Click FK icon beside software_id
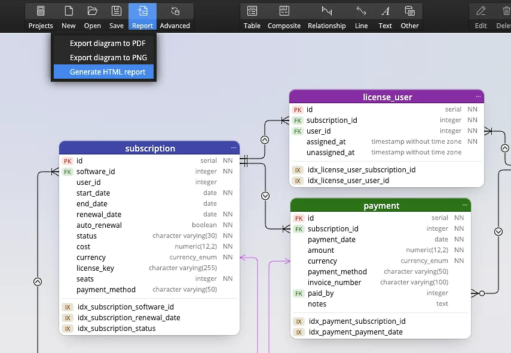Viewport: 511px width, 353px height. tap(68, 172)
